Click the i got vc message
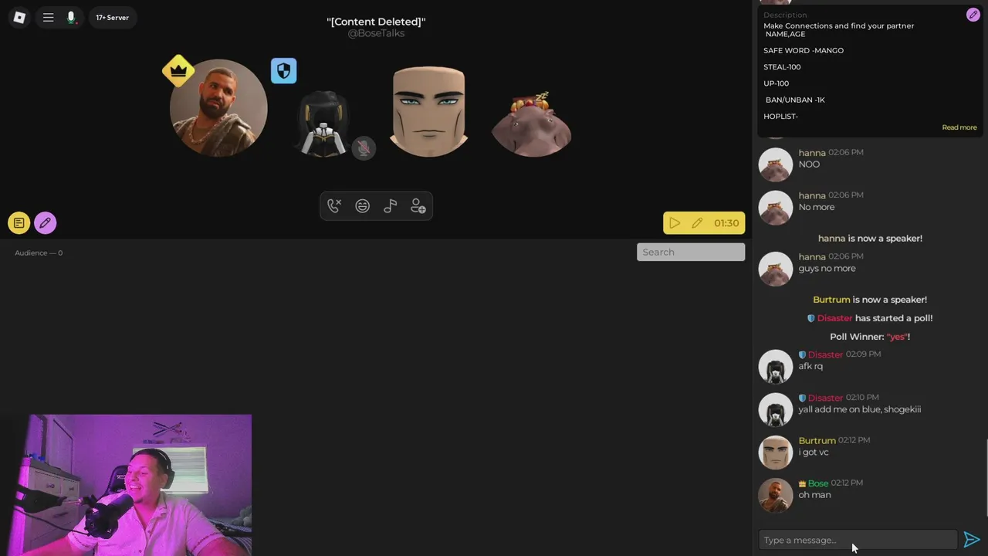This screenshot has height=556, width=988. [814, 452]
